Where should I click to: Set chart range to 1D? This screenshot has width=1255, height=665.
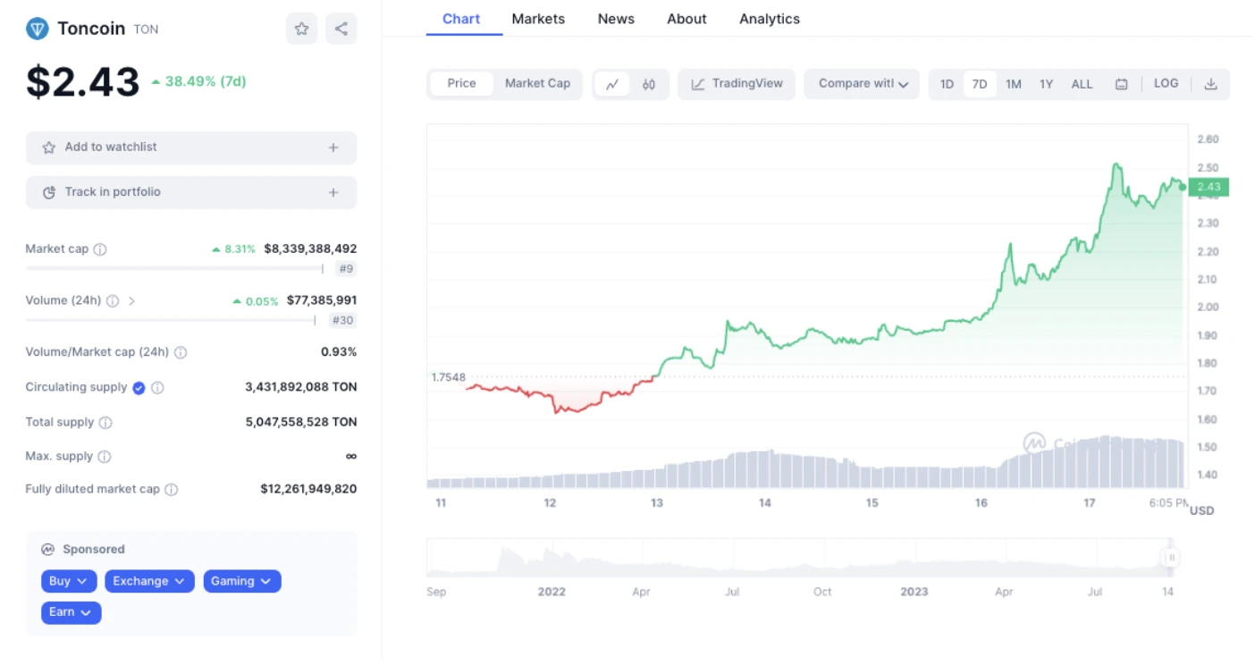(x=947, y=84)
